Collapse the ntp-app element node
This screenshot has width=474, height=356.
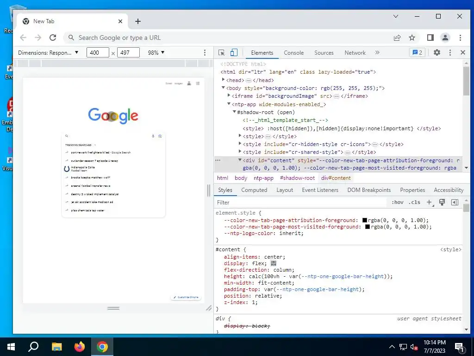229,104
